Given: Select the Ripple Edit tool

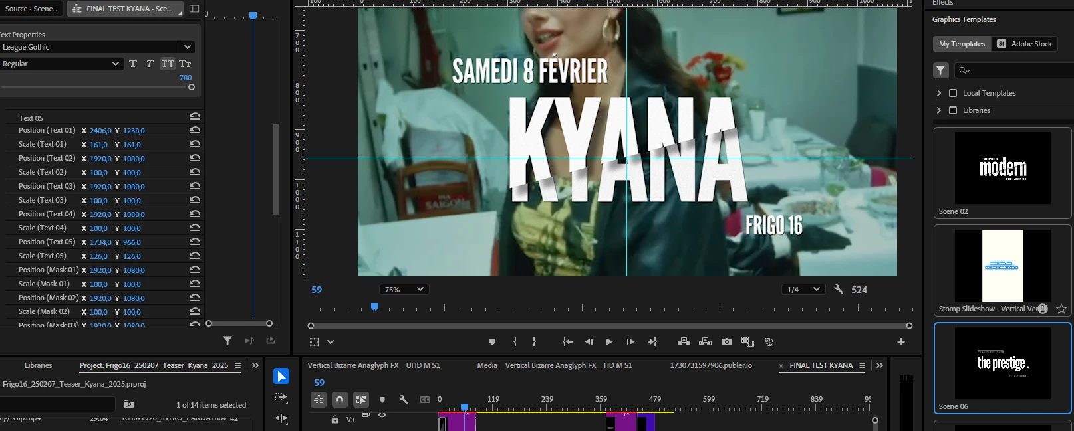Looking at the screenshot, I should 281,418.
